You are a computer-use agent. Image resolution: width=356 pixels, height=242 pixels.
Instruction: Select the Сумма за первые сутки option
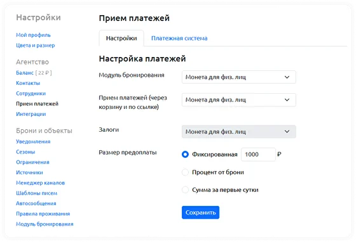point(185,190)
